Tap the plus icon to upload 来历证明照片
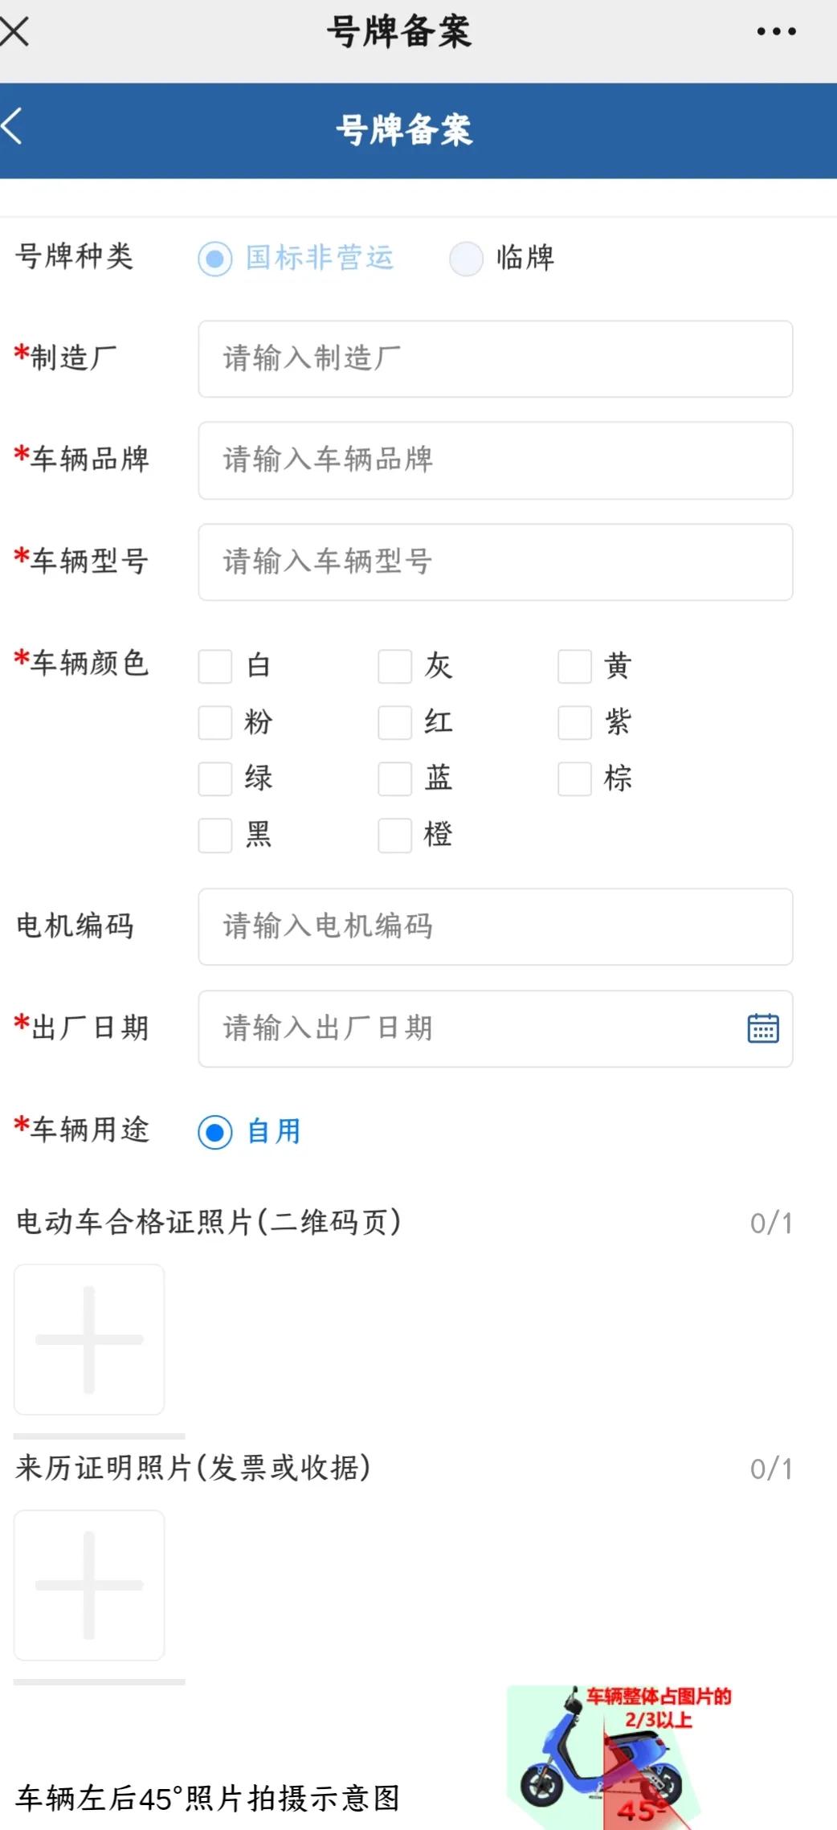The image size is (837, 1830). (88, 1584)
